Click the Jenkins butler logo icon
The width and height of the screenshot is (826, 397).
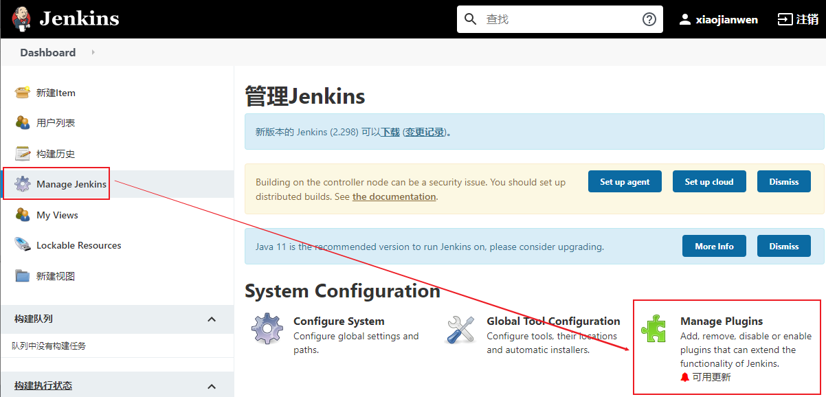click(21, 19)
